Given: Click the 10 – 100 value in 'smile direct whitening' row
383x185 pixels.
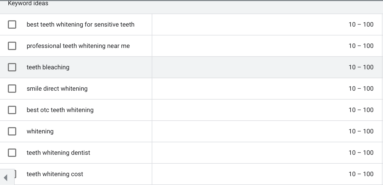Looking at the screenshot, I should click(361, 89).
